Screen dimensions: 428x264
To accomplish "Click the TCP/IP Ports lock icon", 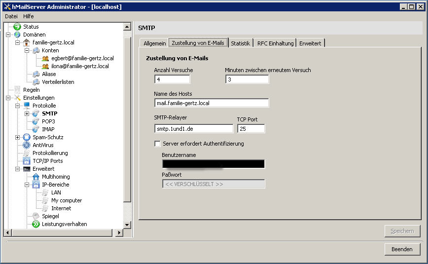I will [x=27, y=161].
